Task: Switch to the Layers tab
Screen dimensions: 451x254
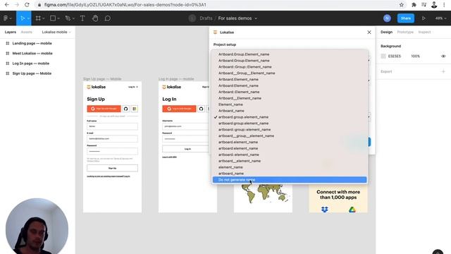Action: coord(11,32)
